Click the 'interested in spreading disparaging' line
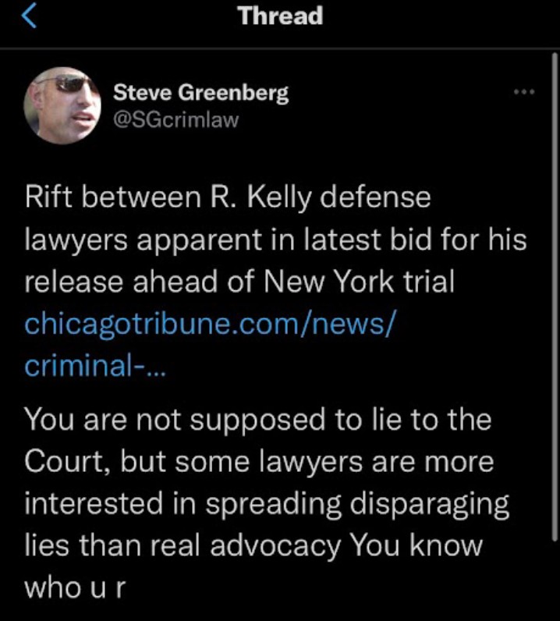Image resolution: width=560 pixels, height=621 pixels. pos(267,504)
